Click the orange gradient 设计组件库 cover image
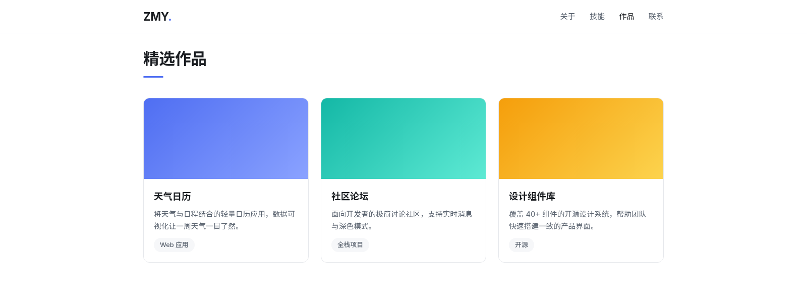Image resolution: width=807 pixels, height=308 pixels. pos(581,139)
